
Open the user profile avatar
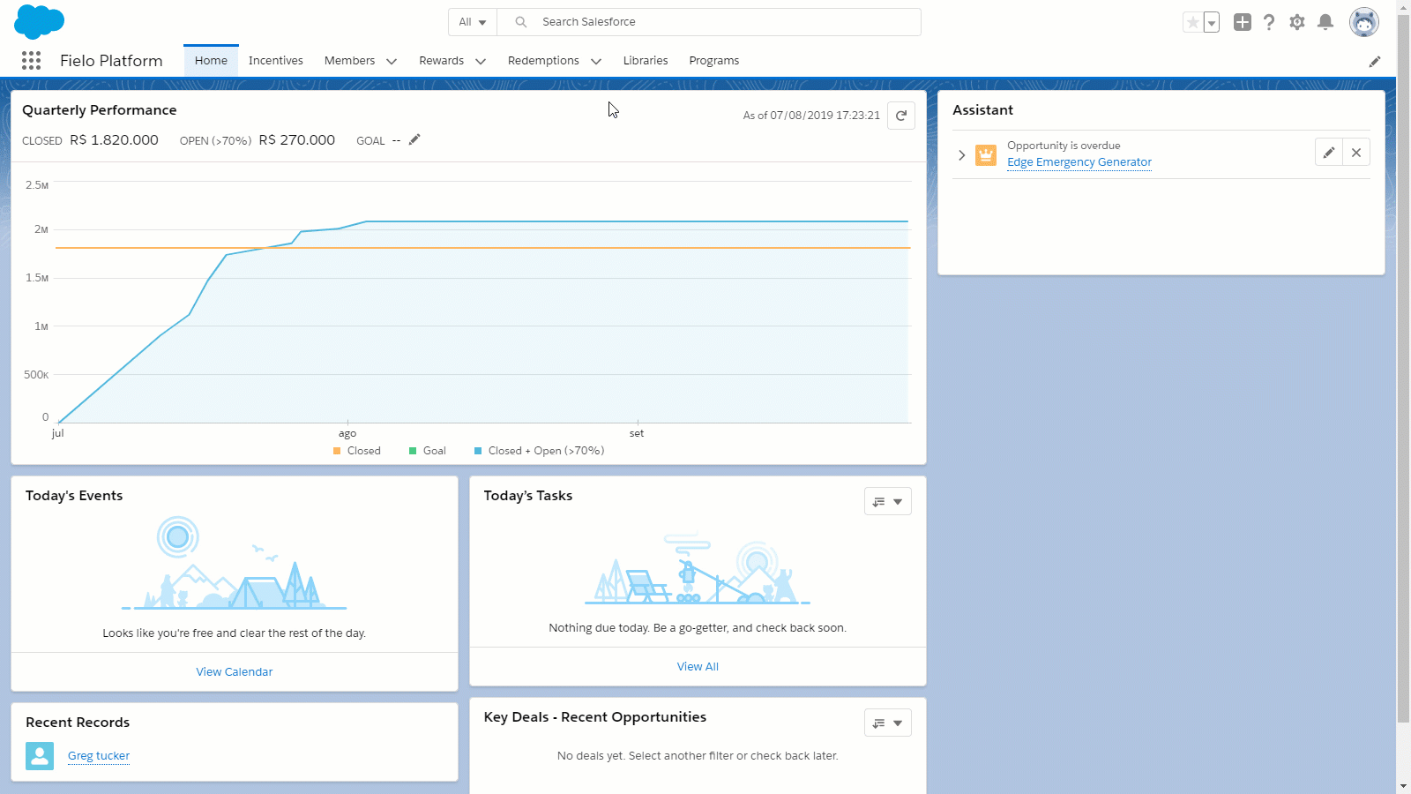(x=1364, y=22)
